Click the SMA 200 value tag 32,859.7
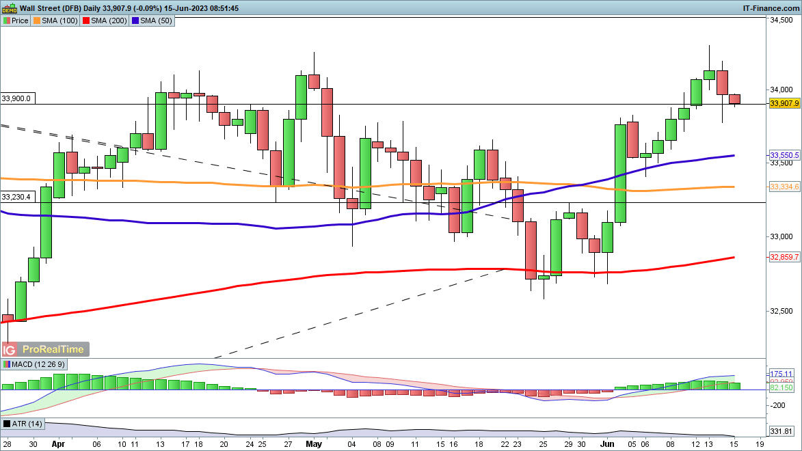This screenshot has width=802, height=451. 784,257
